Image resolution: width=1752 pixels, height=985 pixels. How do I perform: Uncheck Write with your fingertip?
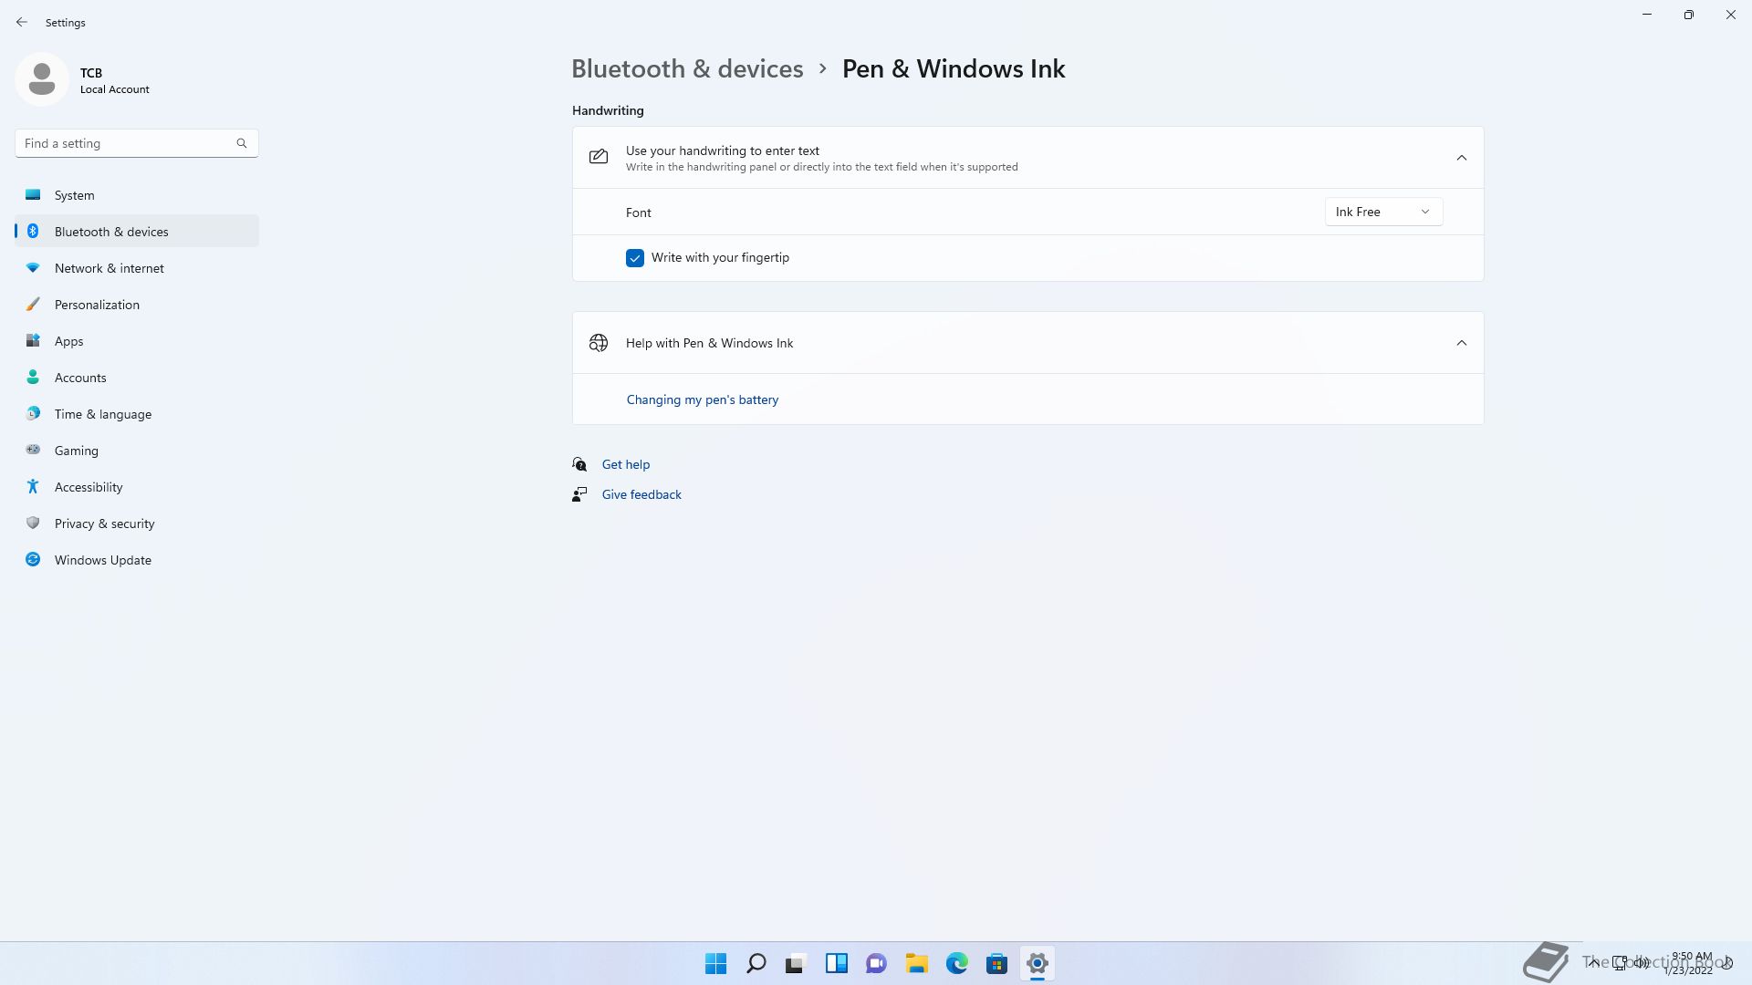click(635, 258)
